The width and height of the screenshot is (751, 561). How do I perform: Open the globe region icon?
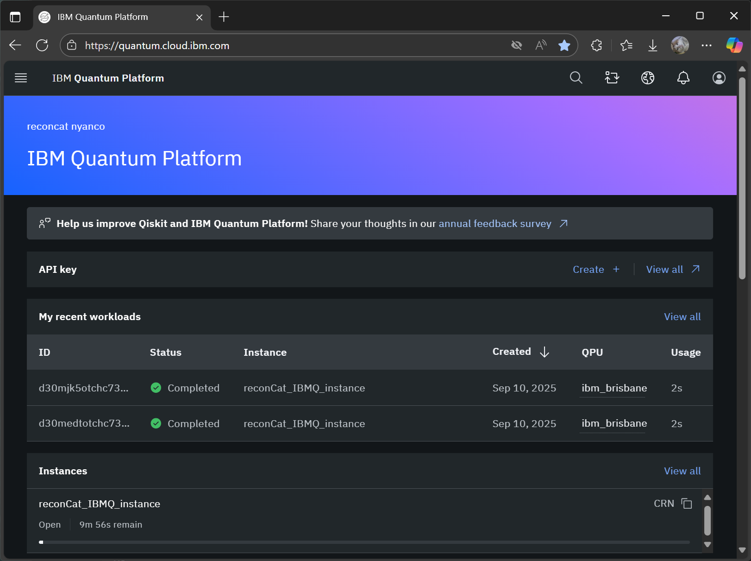pos(647,78)
